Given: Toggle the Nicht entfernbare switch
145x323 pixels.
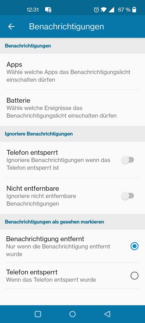Looking at the screenshot, I should coord(127,196).
